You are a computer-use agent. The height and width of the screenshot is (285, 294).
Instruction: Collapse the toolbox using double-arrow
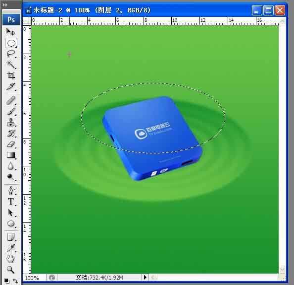5,5
